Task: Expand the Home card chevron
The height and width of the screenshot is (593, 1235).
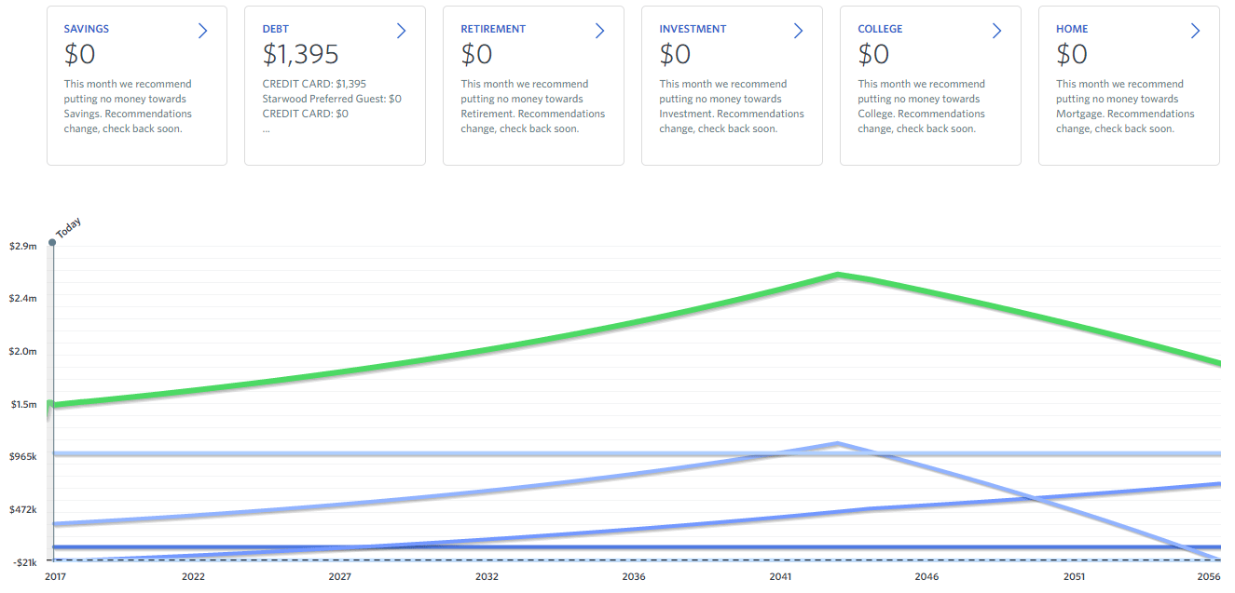Action: (1196, 31)
